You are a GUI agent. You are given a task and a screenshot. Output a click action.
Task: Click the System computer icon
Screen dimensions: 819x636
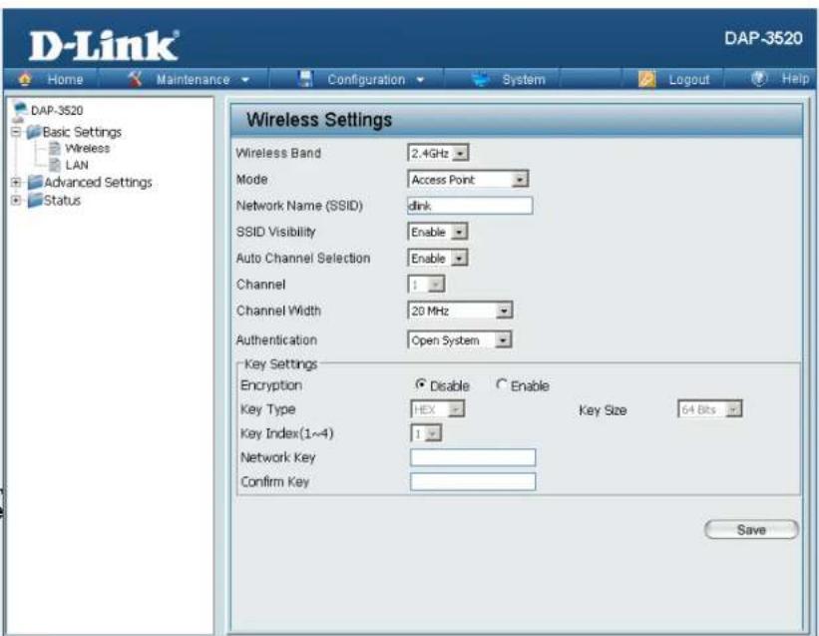point(480,80)
